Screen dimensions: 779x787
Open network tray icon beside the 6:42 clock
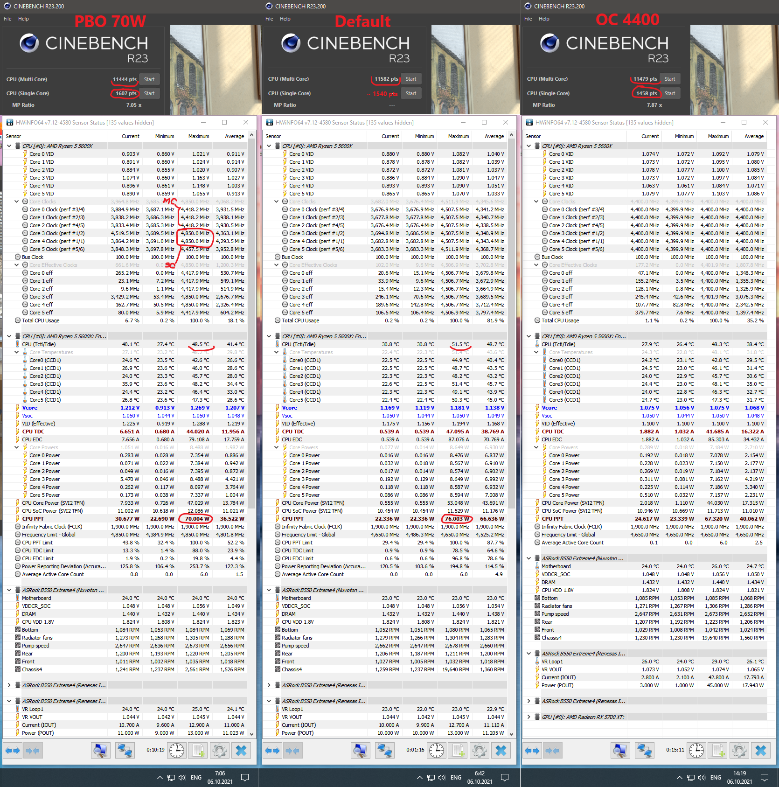431,778
